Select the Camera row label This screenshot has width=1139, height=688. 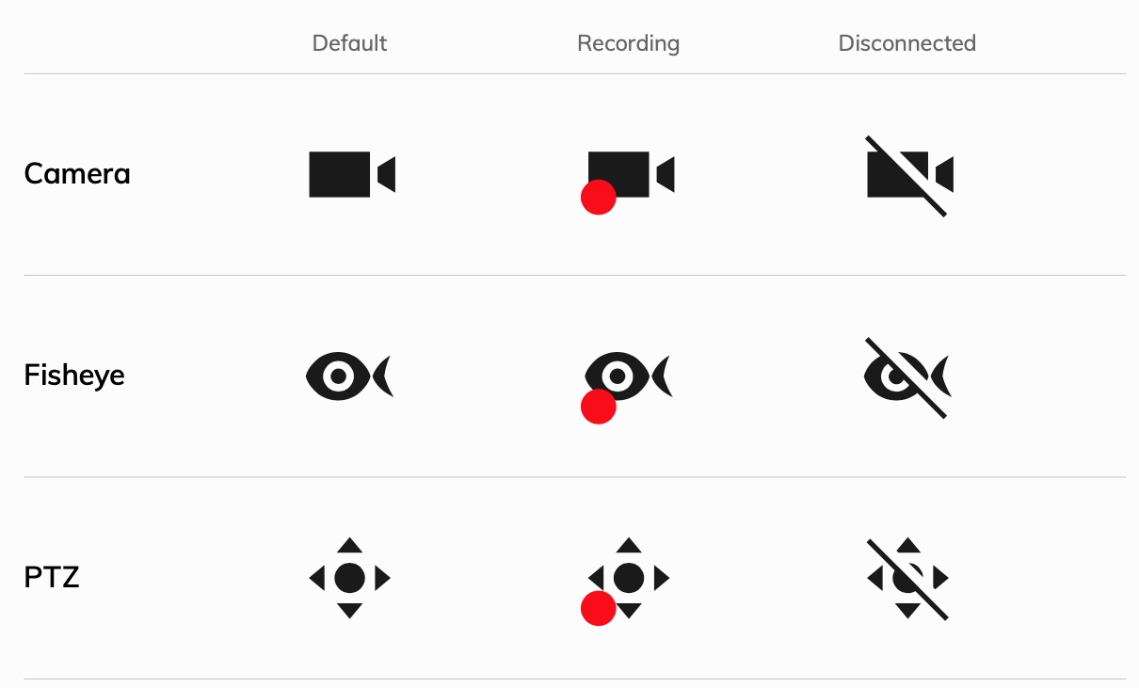click(x=77, y=174)
